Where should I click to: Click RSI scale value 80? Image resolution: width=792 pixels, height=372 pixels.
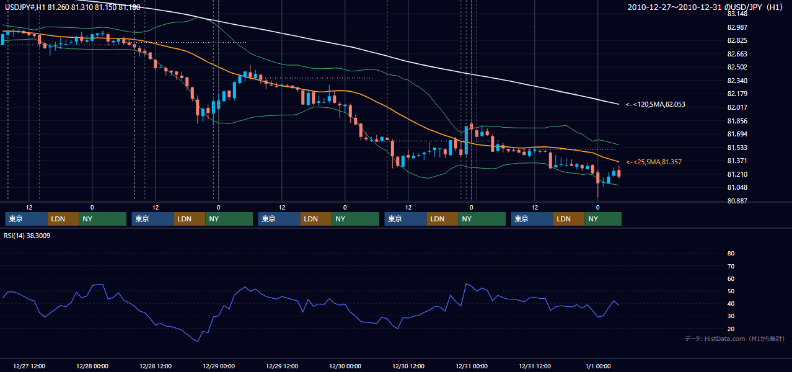pyautogui.click(x=731, y=254)
